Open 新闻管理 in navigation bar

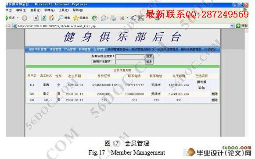85,49
